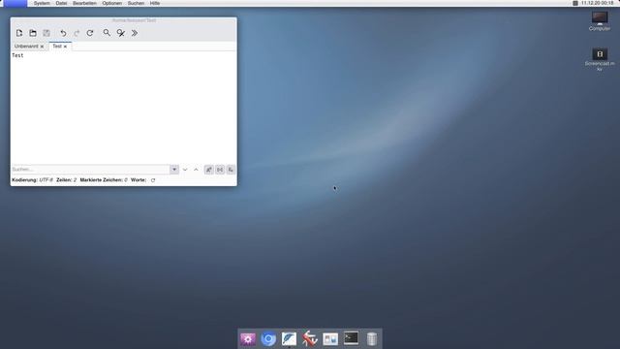
Task: Click the Kodierung UTF-8 status entry
Action: pyautogui.click(x=32, y=180)
